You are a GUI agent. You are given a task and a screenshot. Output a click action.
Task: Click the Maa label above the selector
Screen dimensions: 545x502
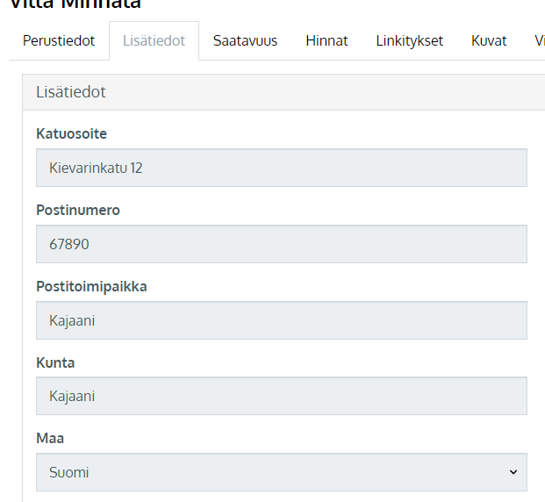pyautogui.click(x=50, y=438)
